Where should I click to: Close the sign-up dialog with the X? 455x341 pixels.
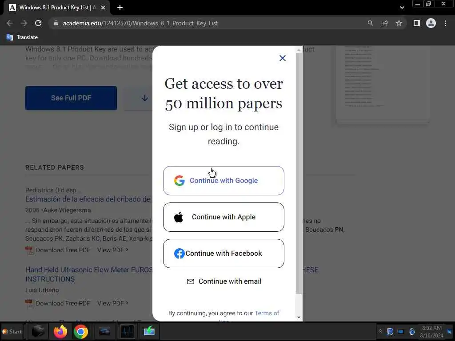(x=282, y=58)
